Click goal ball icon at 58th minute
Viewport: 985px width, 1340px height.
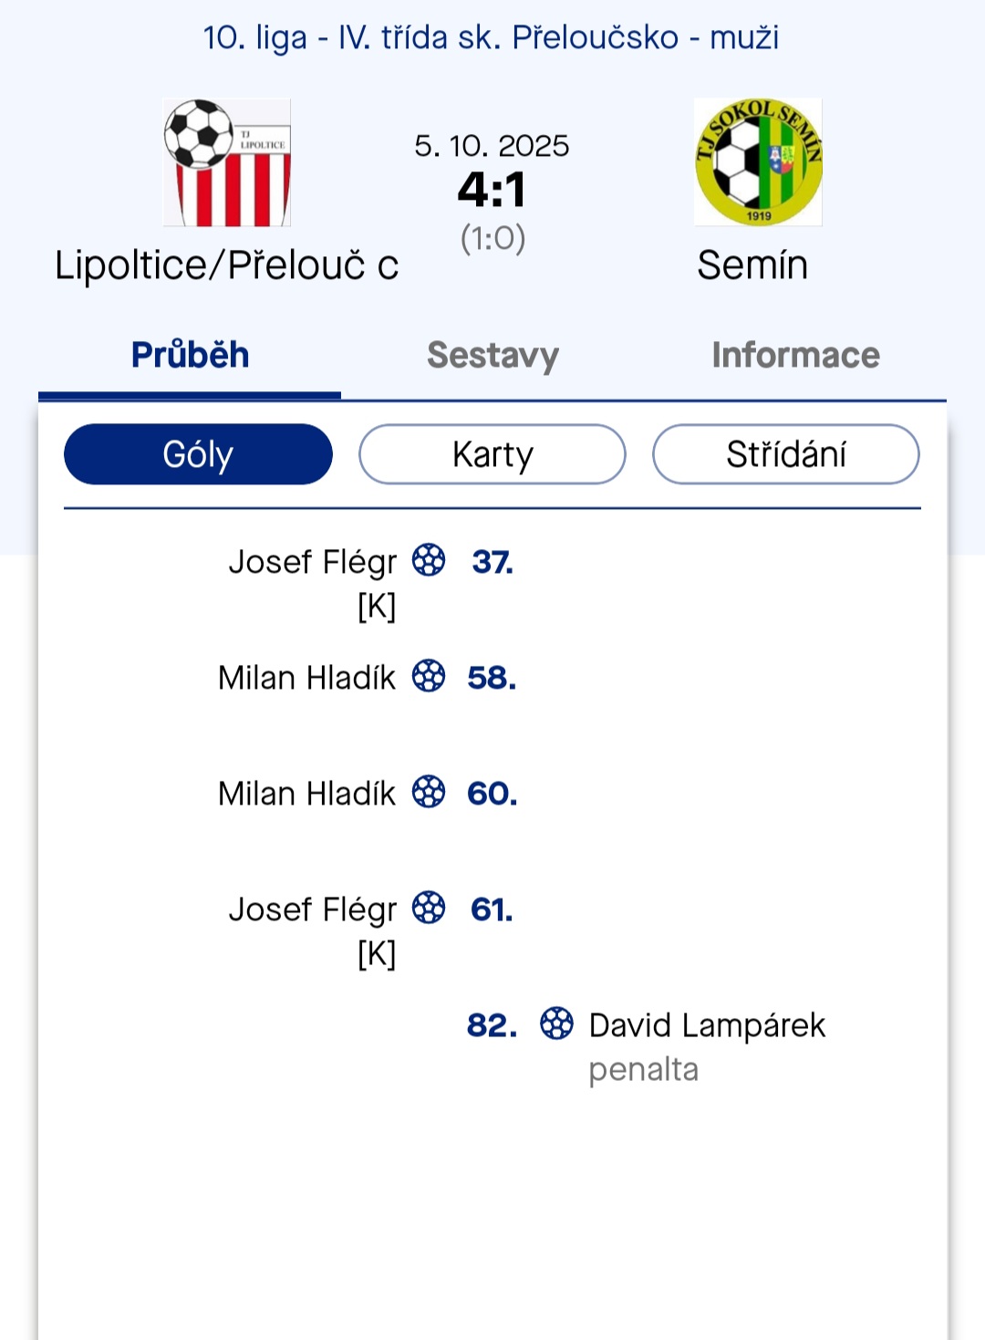tap(429, 676)
